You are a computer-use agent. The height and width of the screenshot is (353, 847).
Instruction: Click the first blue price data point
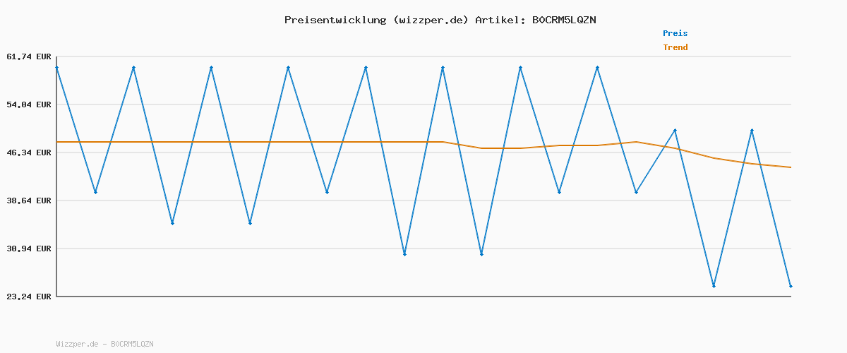click(x=57, y=68)
